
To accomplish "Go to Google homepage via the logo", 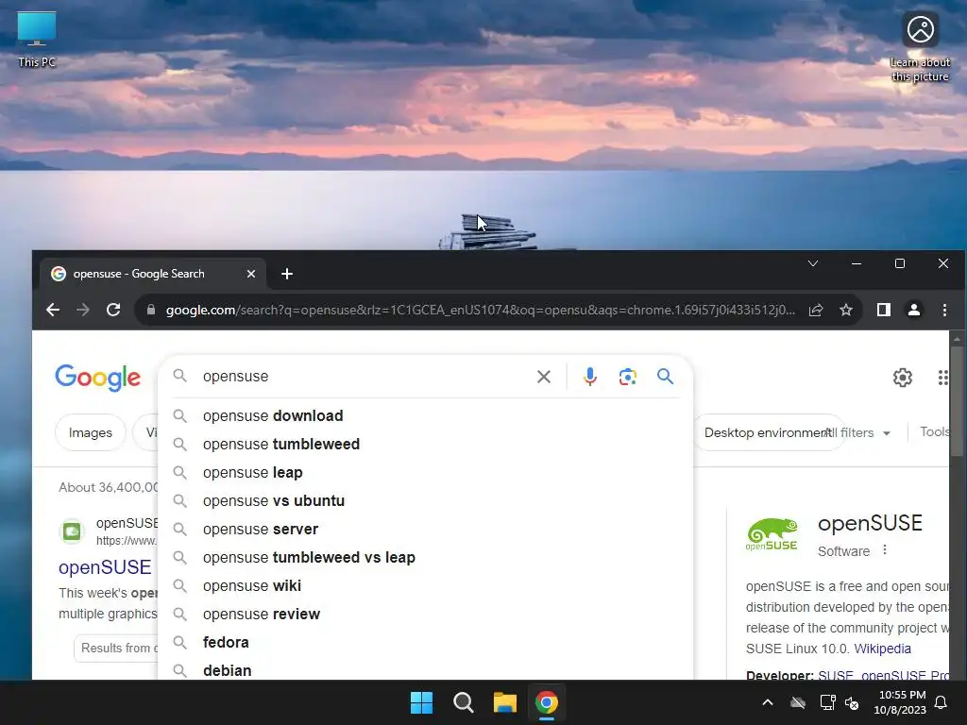I will [x=98, y=378].
